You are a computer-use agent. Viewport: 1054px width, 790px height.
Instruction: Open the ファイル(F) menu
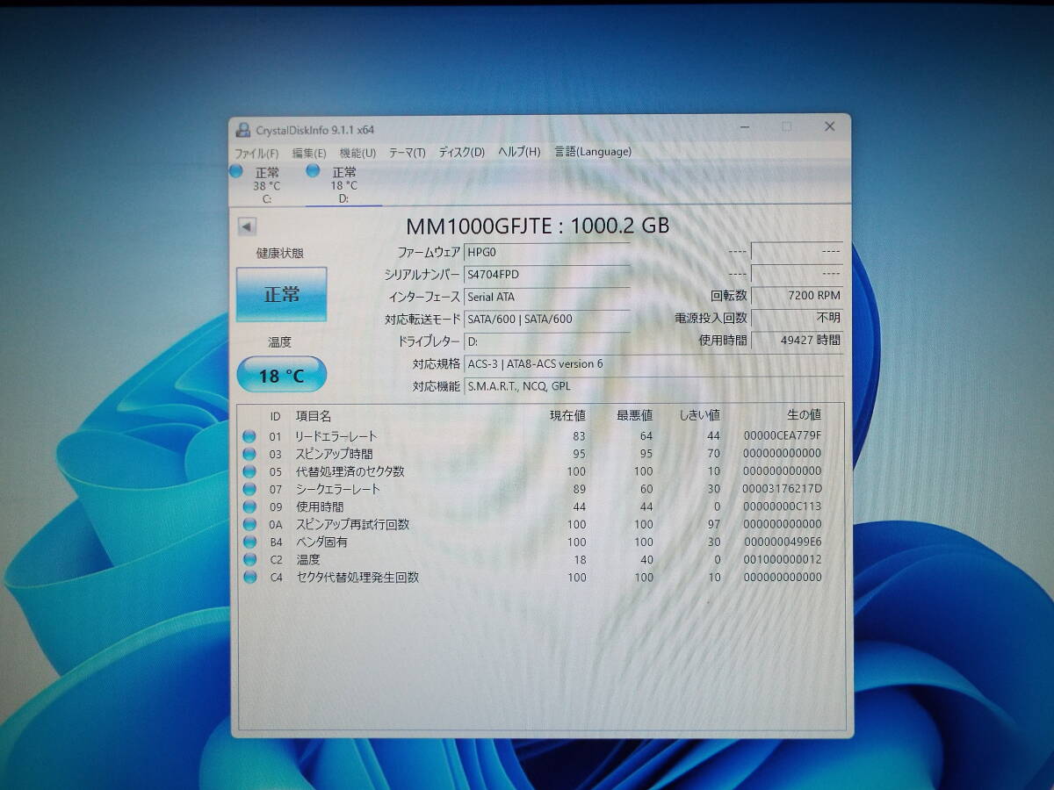tap(256, 153)
